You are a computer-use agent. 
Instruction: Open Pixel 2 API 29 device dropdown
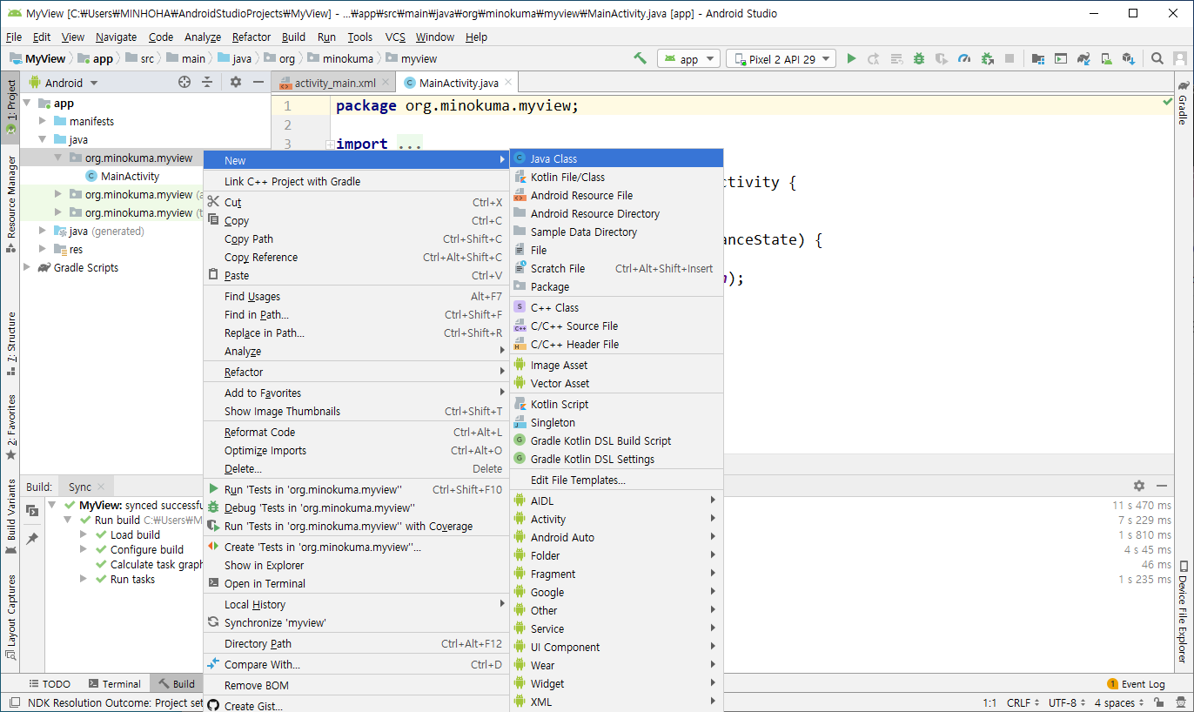781,59
